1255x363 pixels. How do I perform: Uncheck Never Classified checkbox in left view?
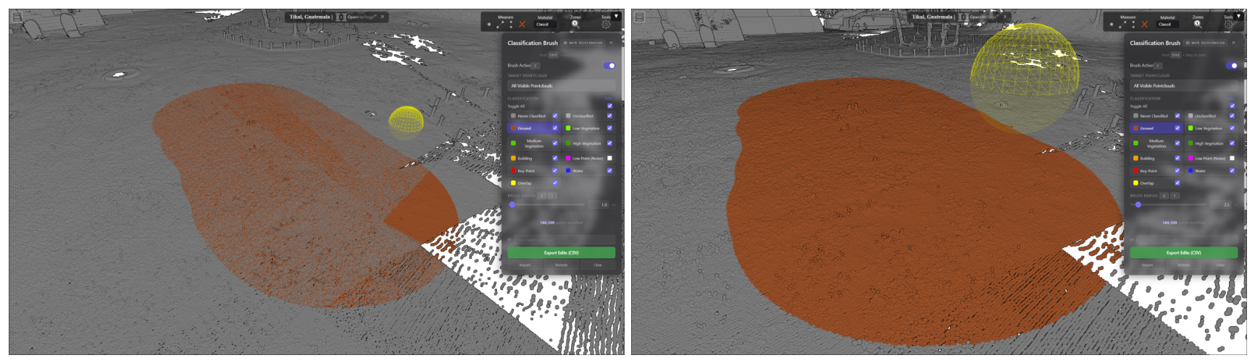pos(555,116)
